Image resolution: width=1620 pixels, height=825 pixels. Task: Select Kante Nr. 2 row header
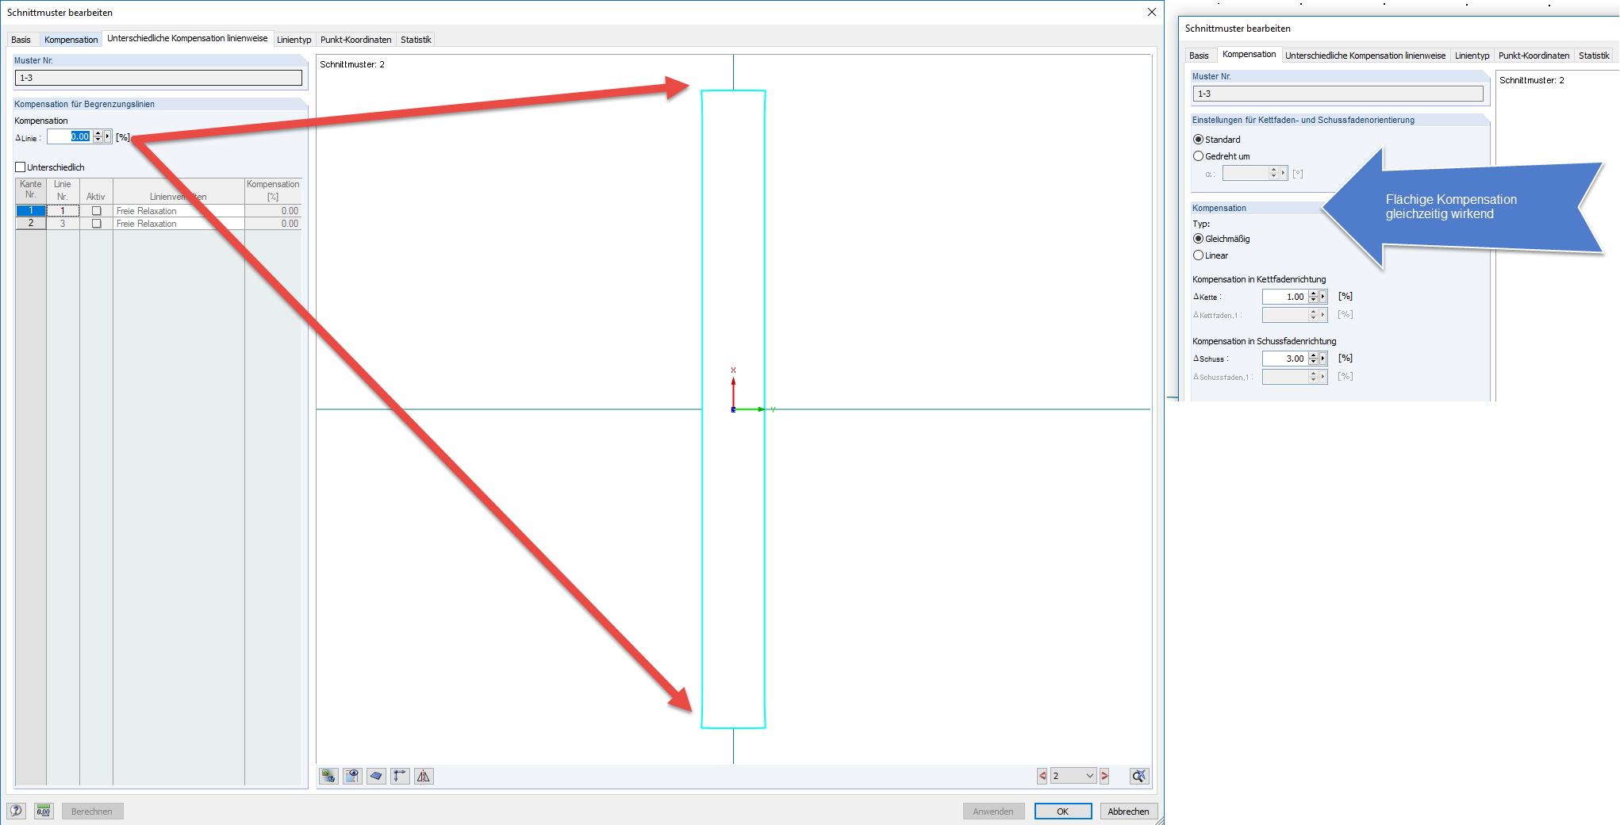31,224
